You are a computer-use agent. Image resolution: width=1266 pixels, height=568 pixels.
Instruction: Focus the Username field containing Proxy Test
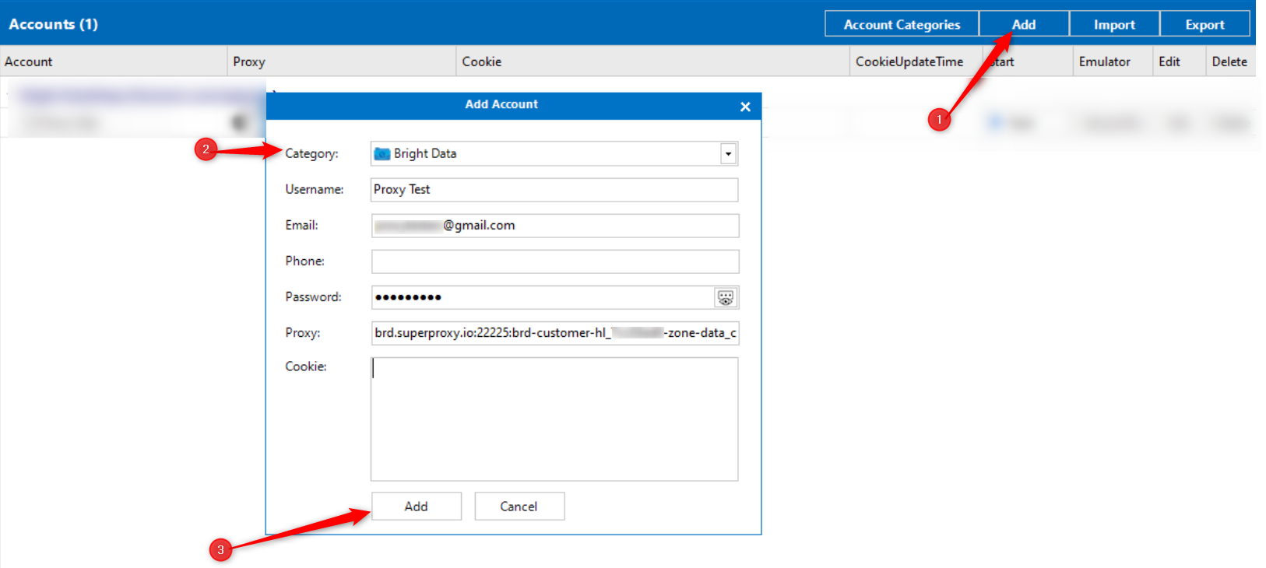click(x=554, y=190)
